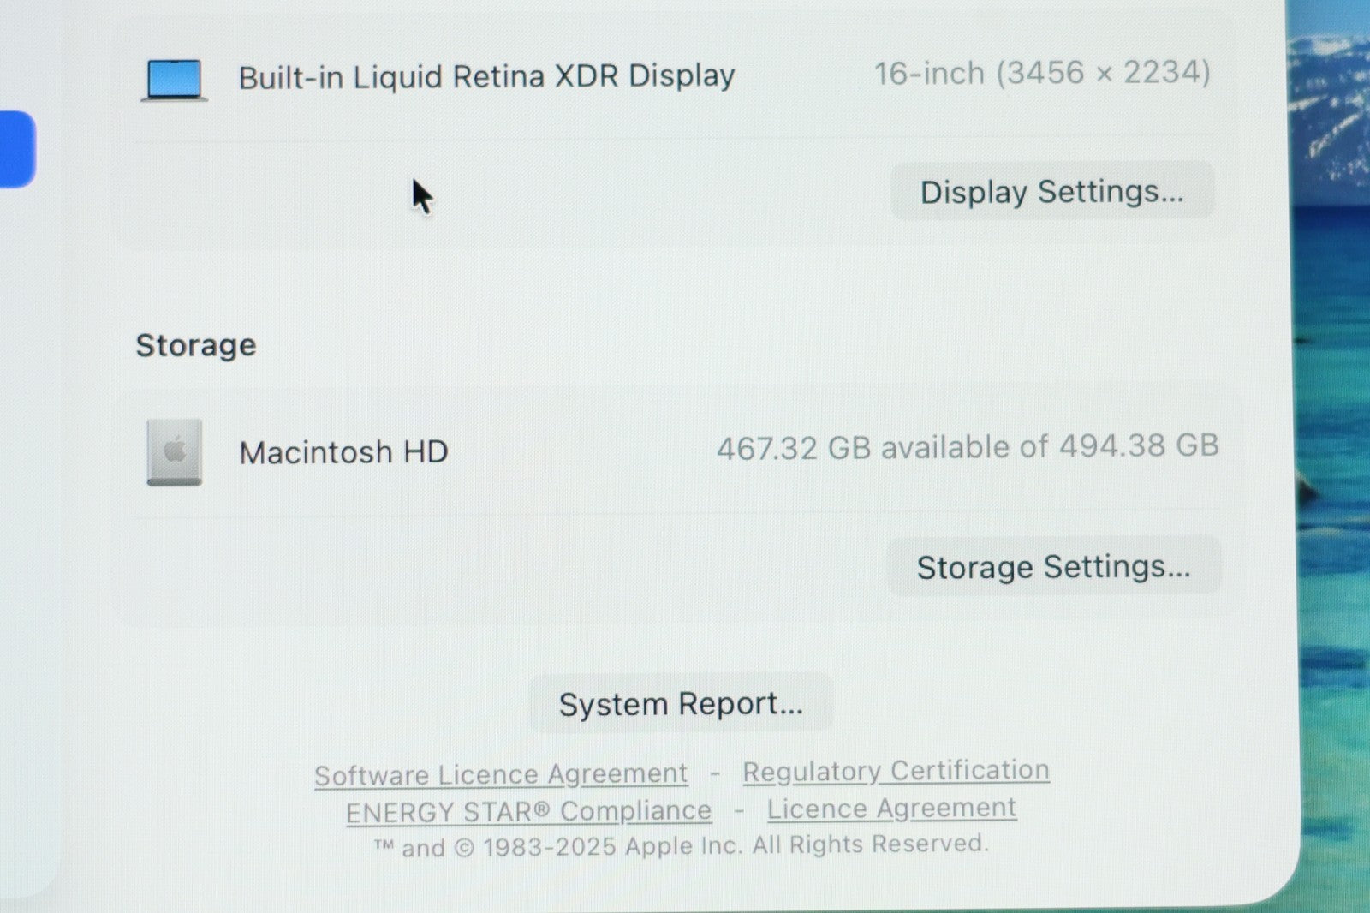Screen dimensions: 1370x913
Task: Open the Regulatory Certification link
Action: (896, 771)
